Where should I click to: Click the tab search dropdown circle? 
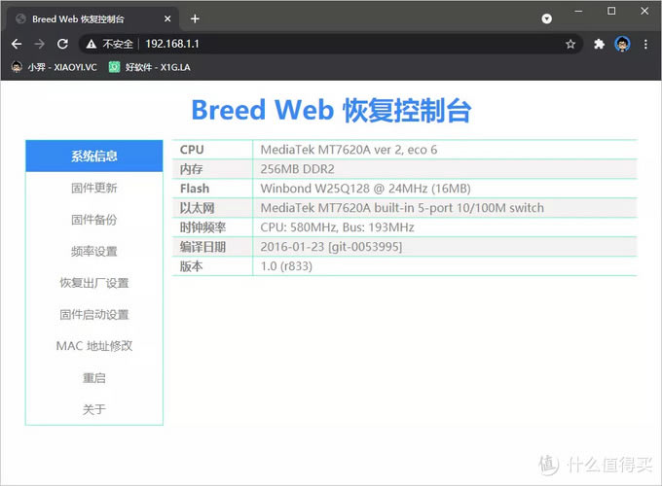click(x=547, y=18)
